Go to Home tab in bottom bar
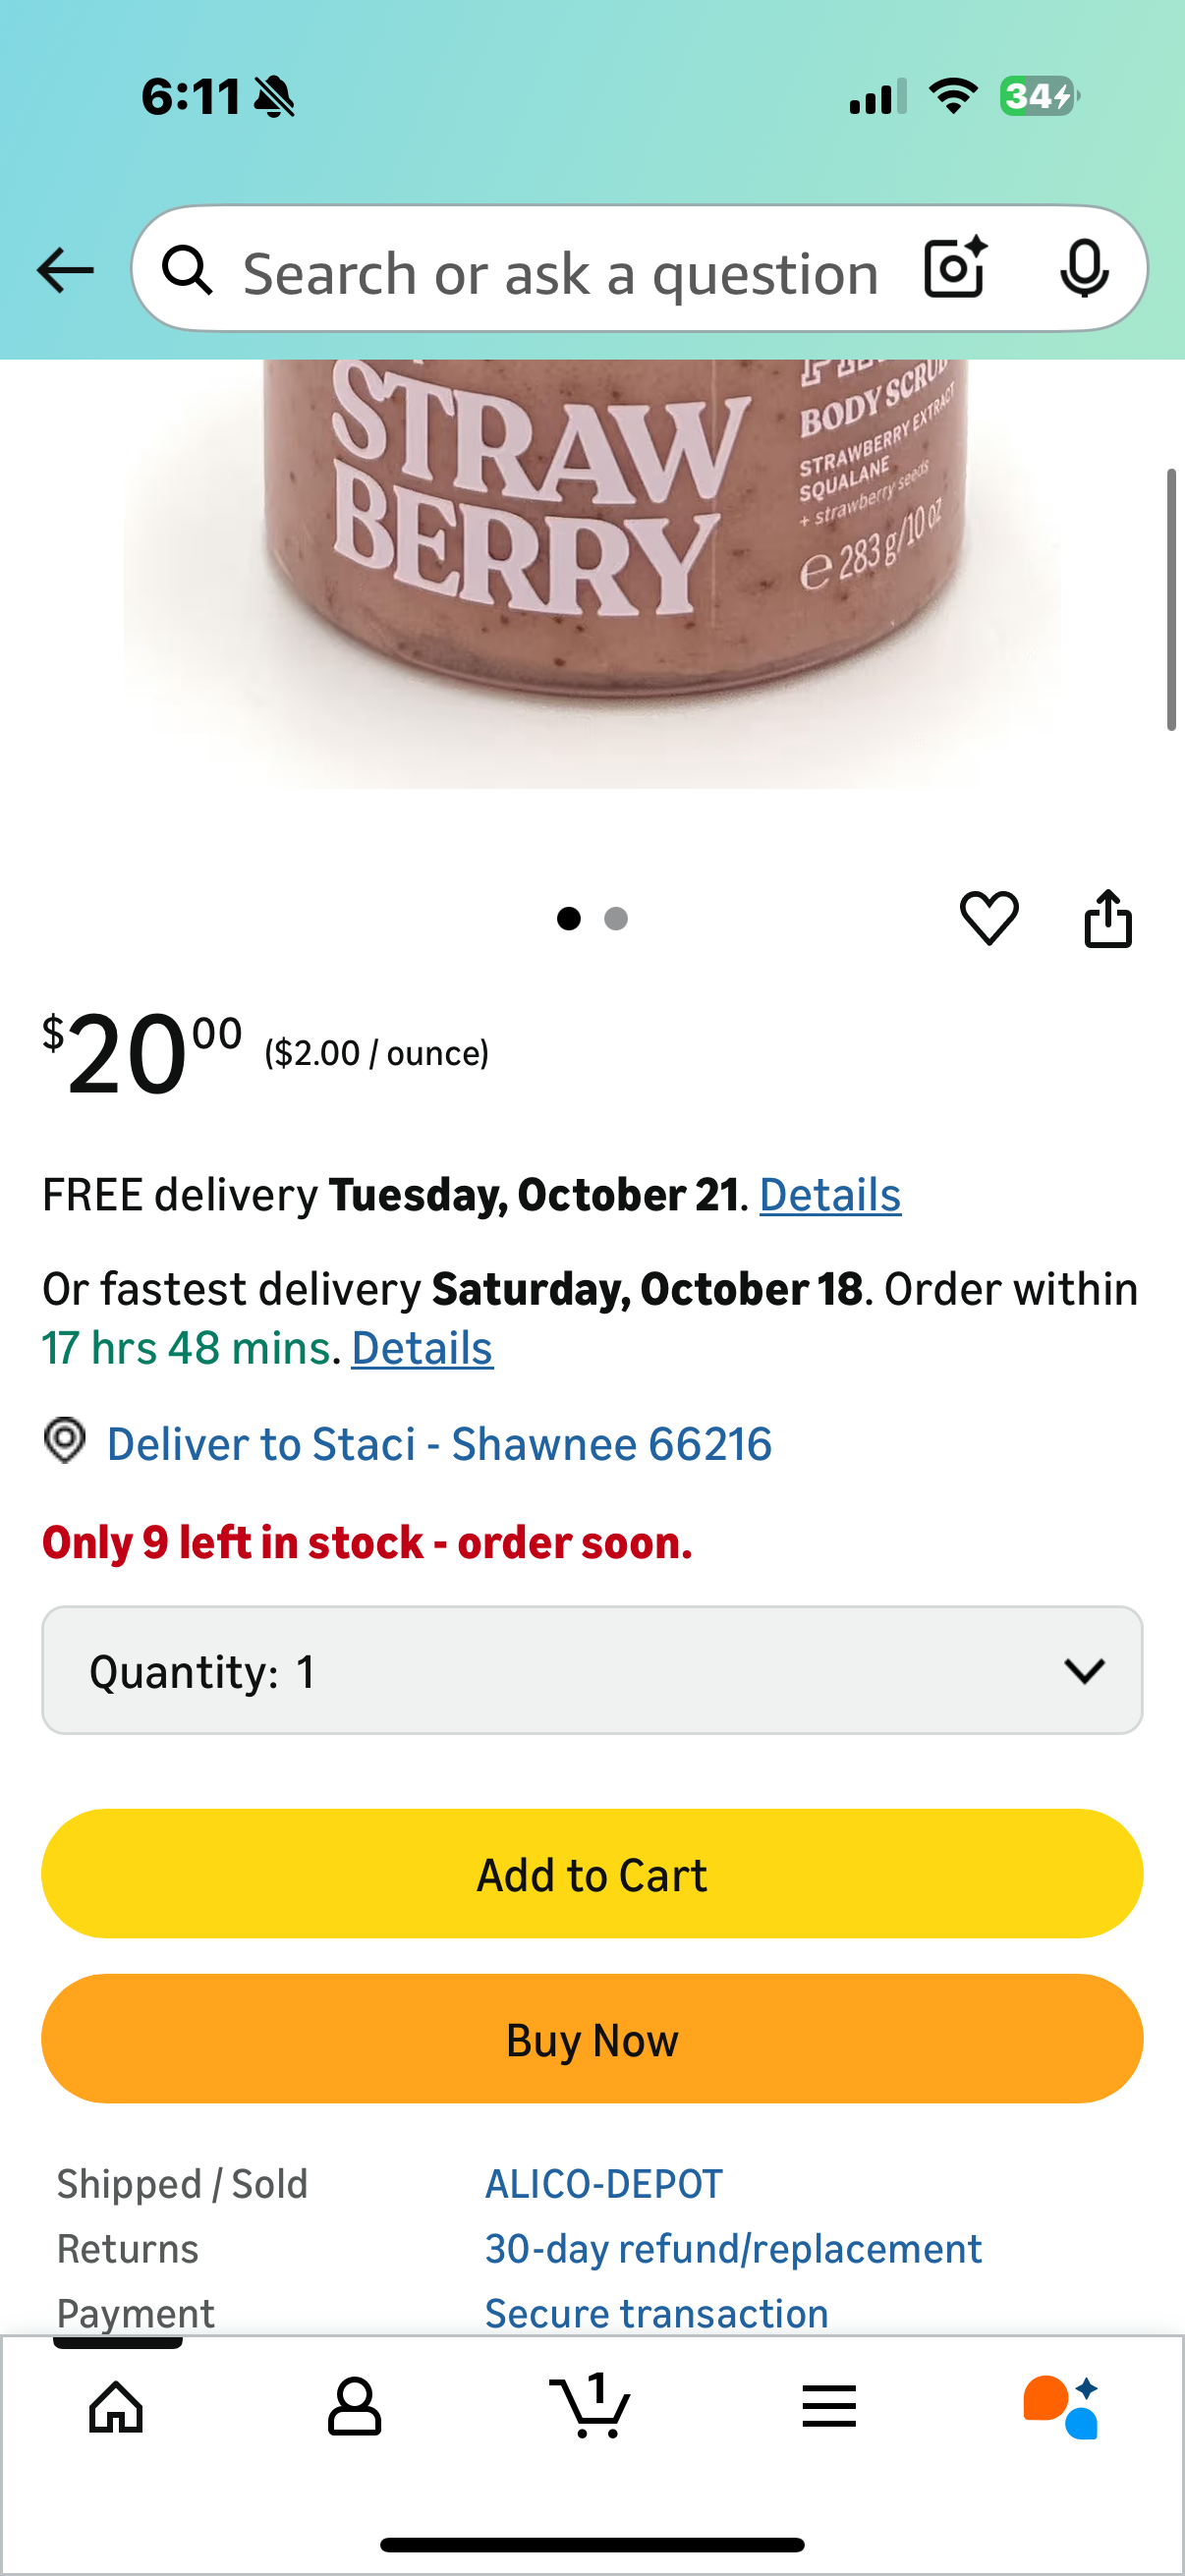 (116, 2406)
